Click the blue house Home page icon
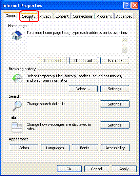 click(17, 35)
